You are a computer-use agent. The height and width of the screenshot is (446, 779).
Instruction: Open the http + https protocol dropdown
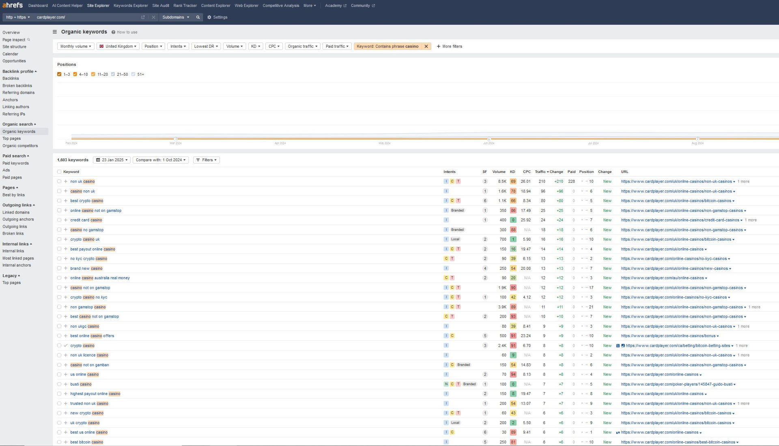point(18,17)
